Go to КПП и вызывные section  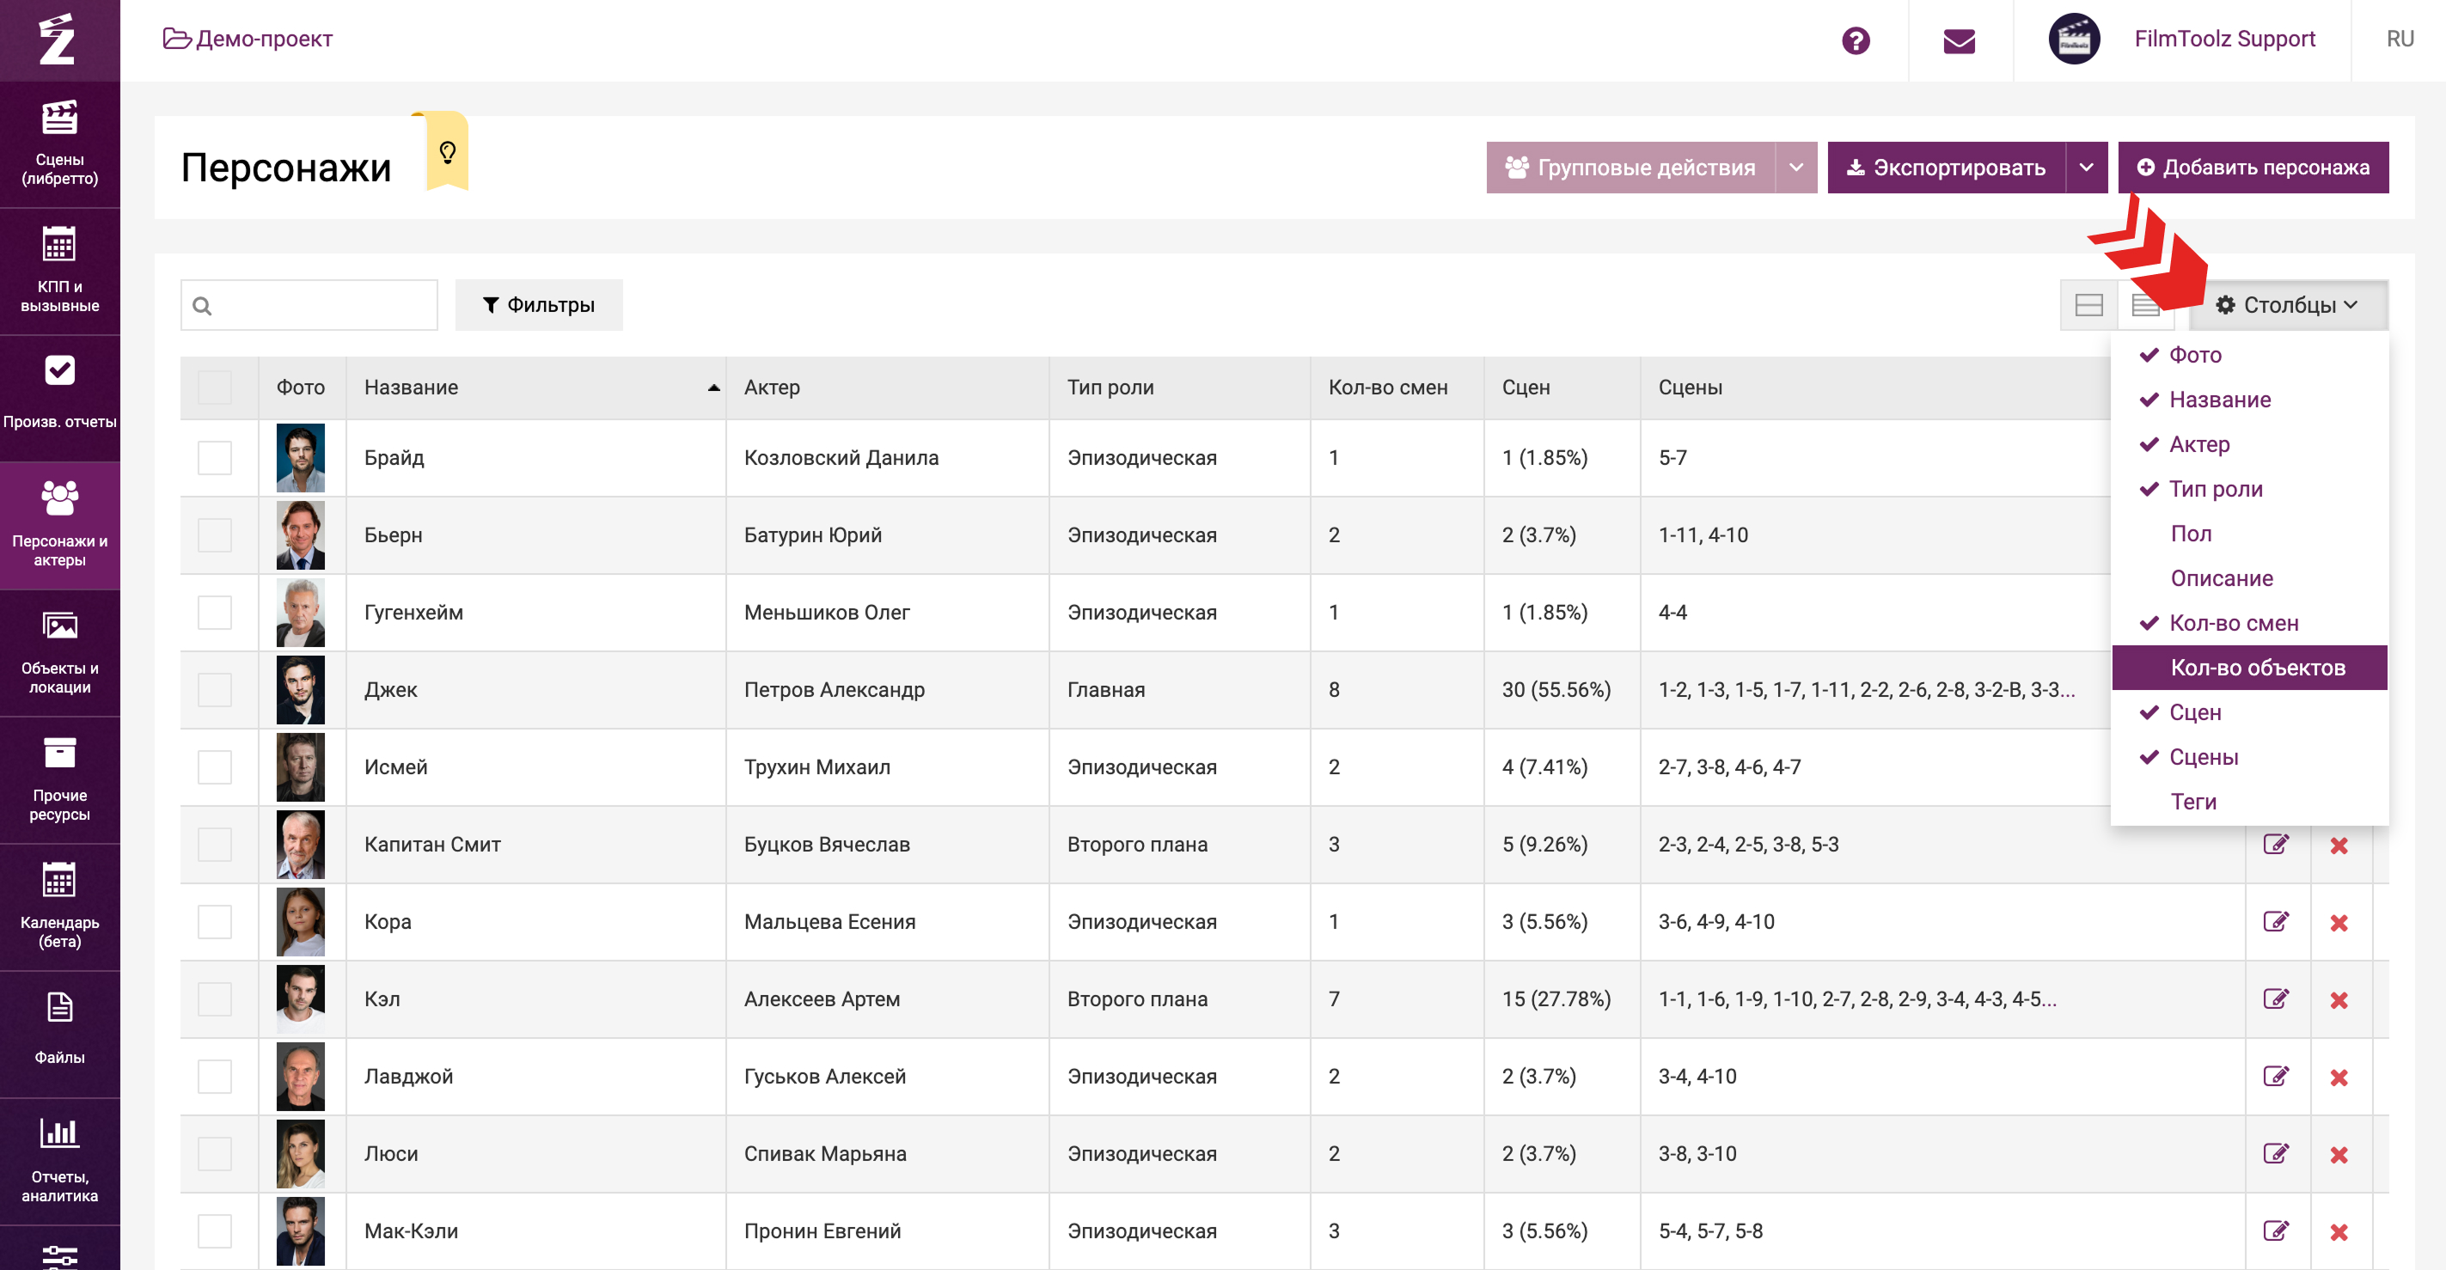(x=60, y=271)
